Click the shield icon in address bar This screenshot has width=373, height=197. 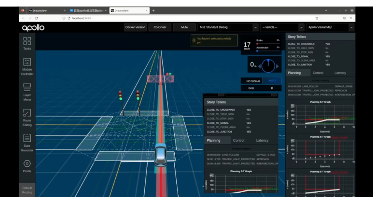(64, 18)
